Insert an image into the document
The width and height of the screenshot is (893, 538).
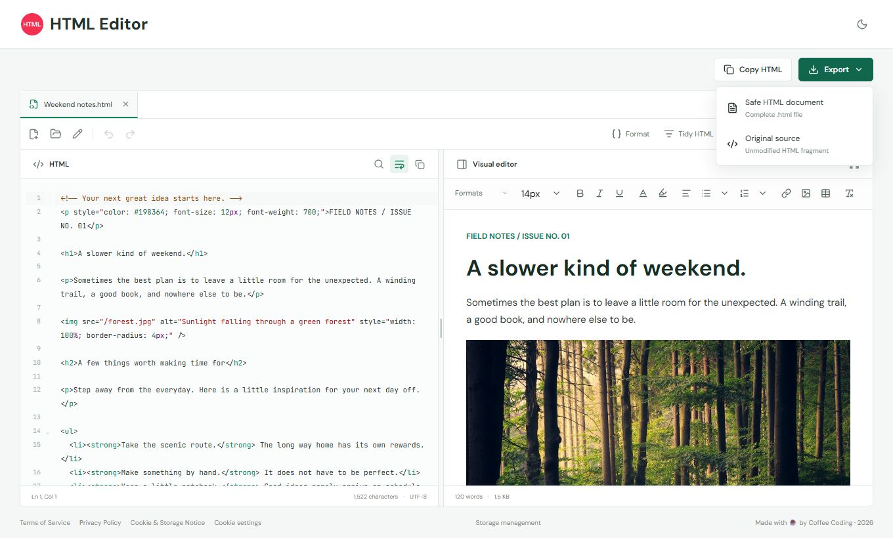[x=806, y=193]
